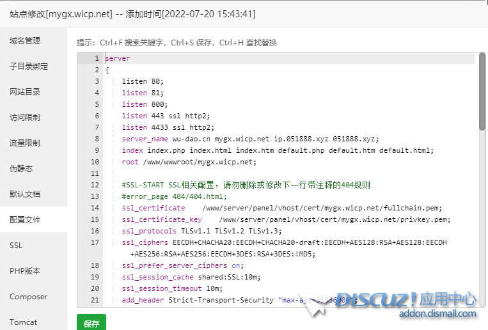Click the index directive on line 9
This screenshot has height=330, width=488.
[278, 150]
